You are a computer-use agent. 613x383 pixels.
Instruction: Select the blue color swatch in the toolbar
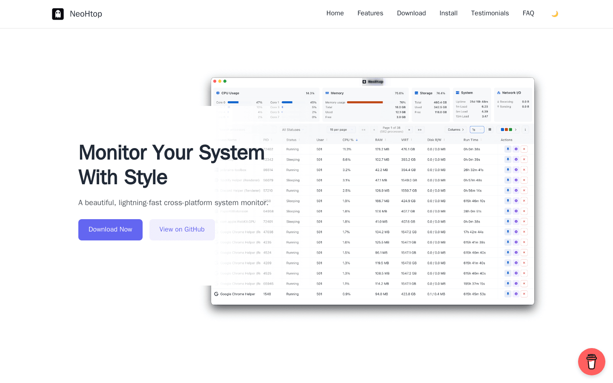point(502,129)
